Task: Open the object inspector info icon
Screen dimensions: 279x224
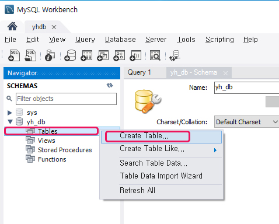Action: [50, 55]
